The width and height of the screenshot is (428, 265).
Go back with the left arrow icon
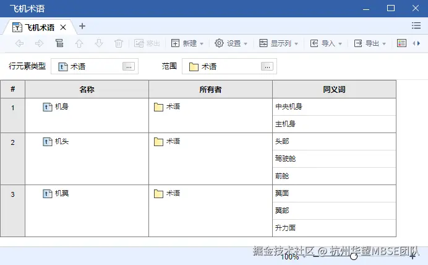pos(19,43)
